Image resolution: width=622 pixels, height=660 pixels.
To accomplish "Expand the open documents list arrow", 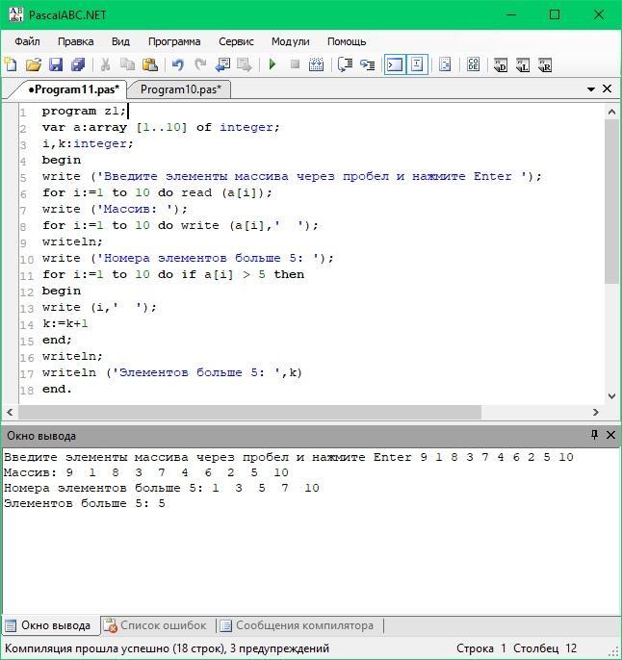I will click(x=591, y=89).
